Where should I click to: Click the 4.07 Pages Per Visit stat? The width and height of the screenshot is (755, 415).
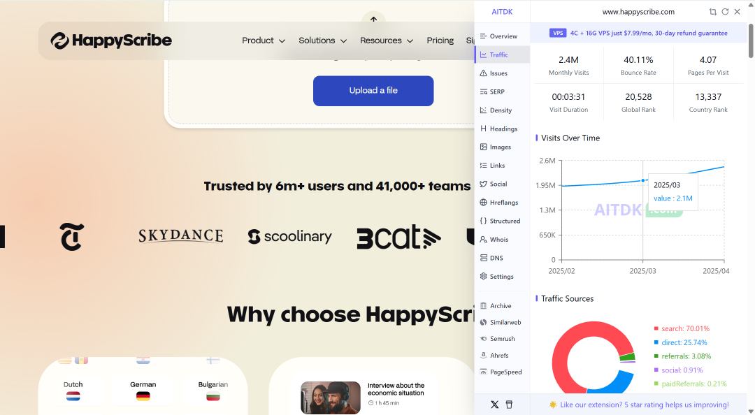(708, 66)
